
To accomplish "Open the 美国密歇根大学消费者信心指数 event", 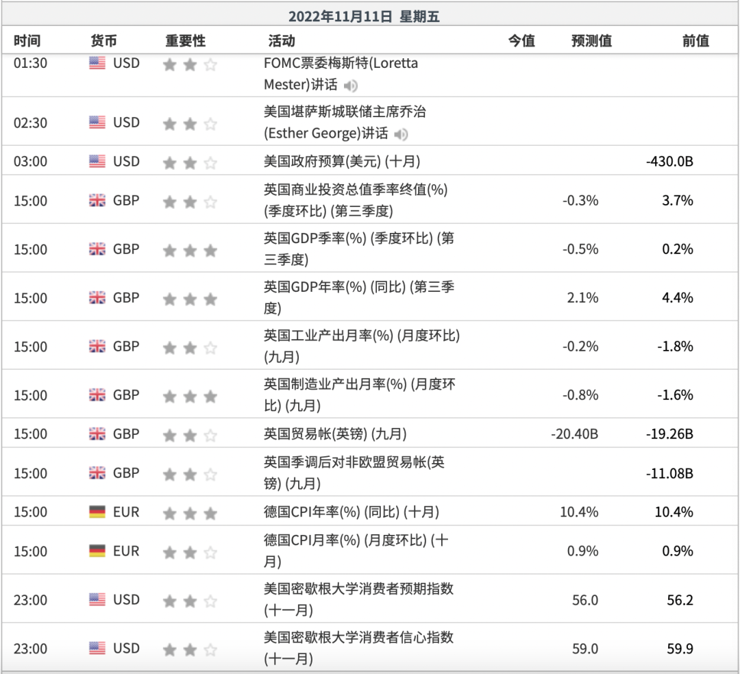I will pyautogui.click(x=358, y=648).
